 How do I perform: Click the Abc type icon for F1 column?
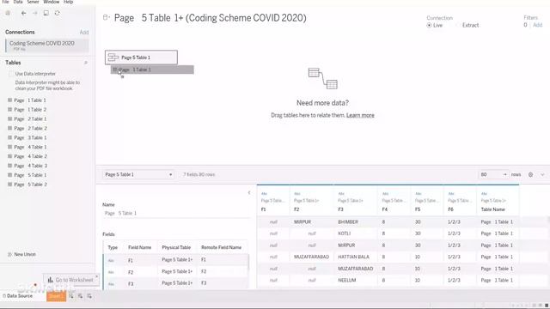[x=264, y=193]
